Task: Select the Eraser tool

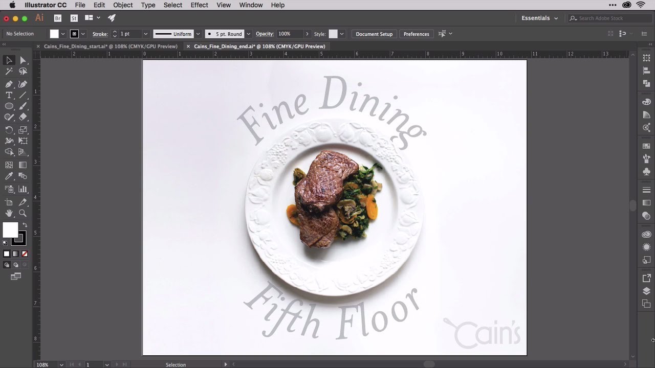Action: point(23,118)
